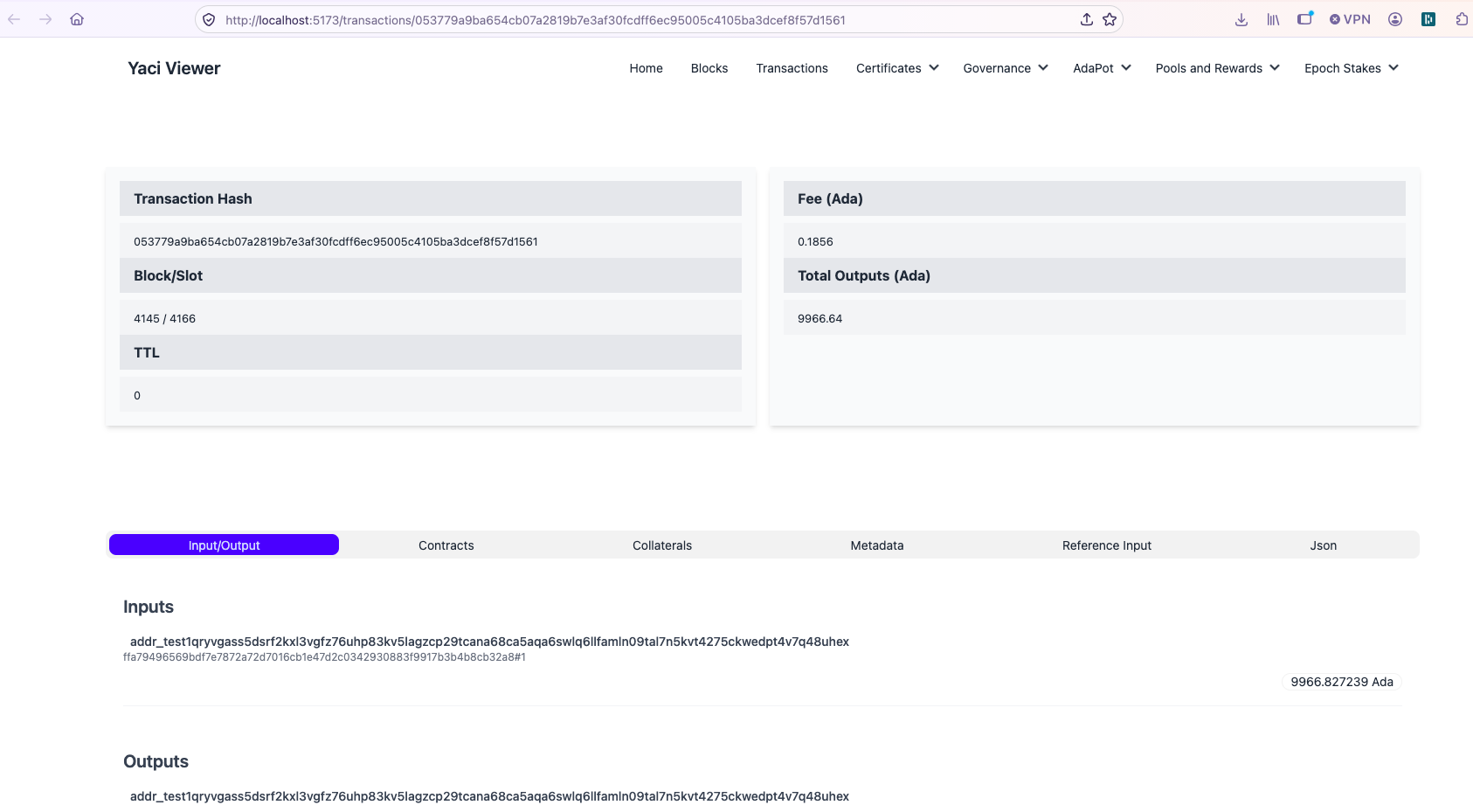Click the share icon in the address bar

pyautogui.click(x=1087, y=19)
